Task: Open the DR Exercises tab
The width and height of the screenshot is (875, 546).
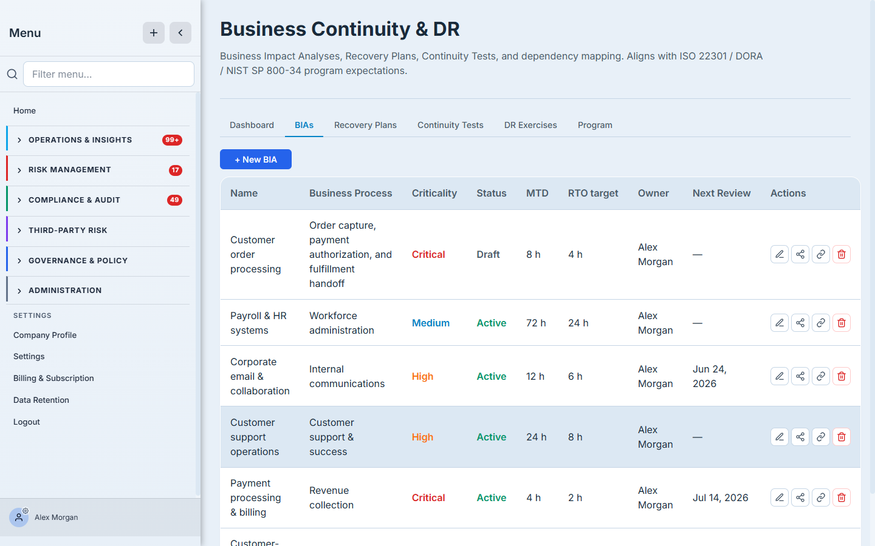Action: click(530, 125)
